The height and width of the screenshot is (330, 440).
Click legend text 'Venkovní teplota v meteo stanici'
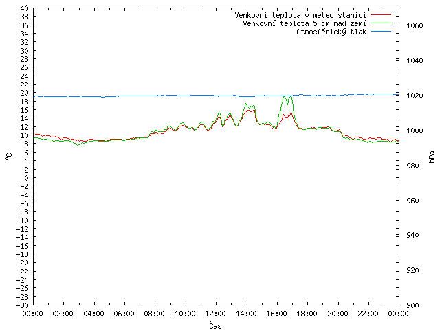pyautogui.click(x=300, y=15)
